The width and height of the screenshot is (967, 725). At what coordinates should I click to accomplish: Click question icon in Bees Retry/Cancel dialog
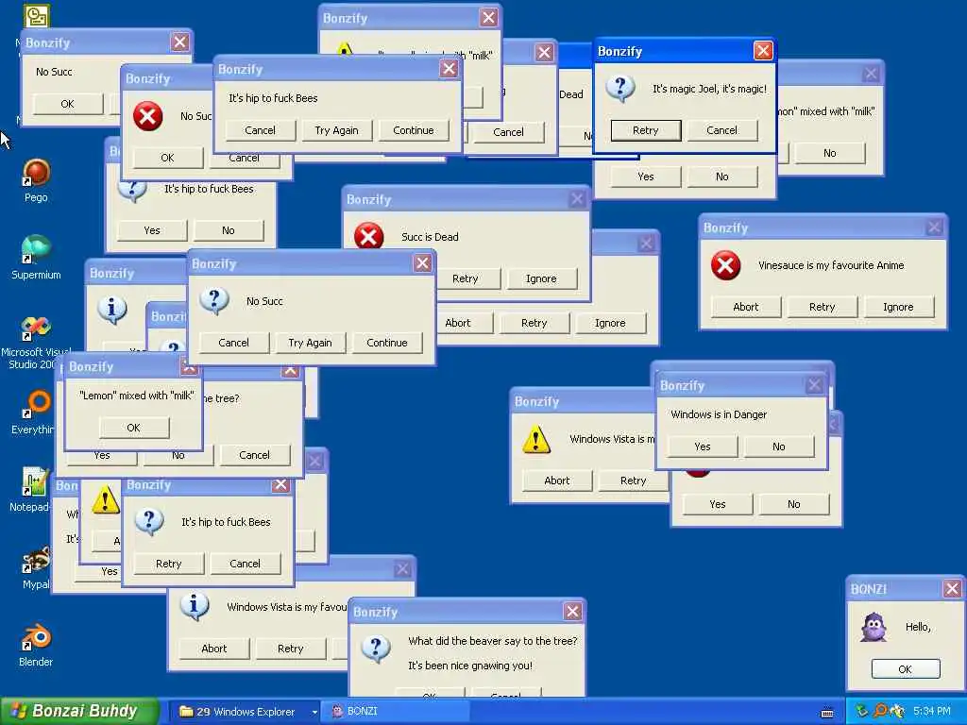click(149, 522)
